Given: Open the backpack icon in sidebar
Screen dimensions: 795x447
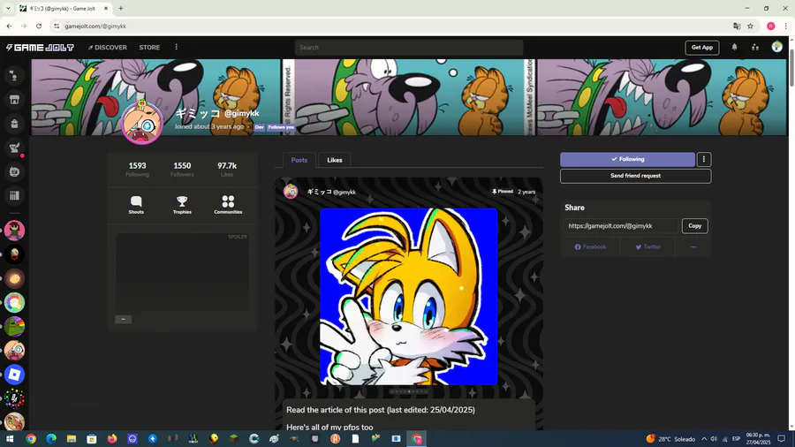Looking at the screenshot, I should pos(14,124).
